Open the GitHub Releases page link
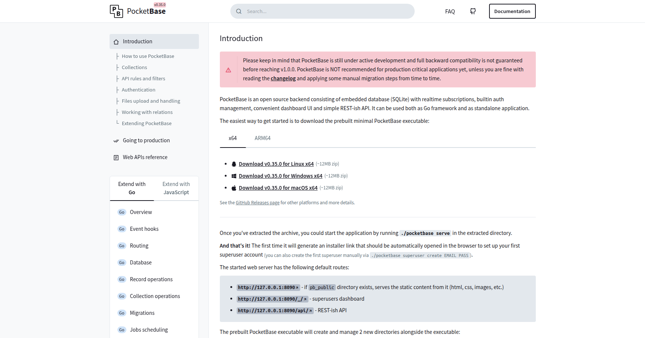Screen dimensions: 645x338 [257, 203]
